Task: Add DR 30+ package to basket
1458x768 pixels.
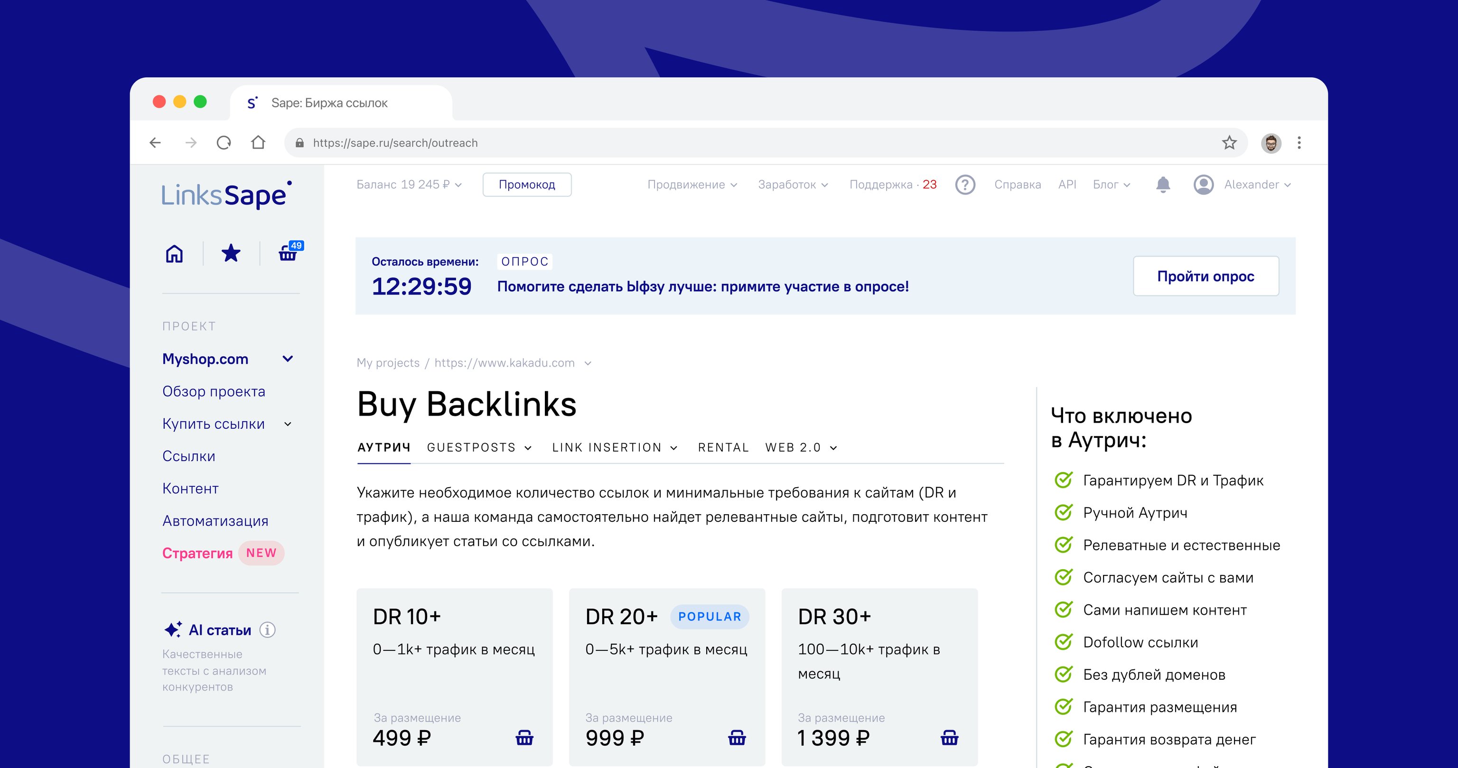Action: coord(949,738)
